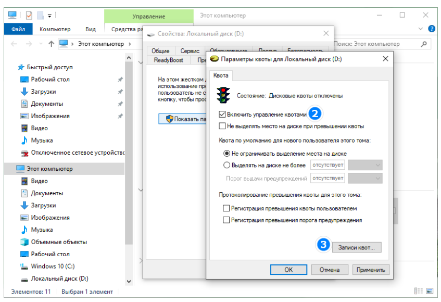Open the unit dropdown for Выделять на диске не более
This screenshot has width=441, height=302.
pos(365,165)
